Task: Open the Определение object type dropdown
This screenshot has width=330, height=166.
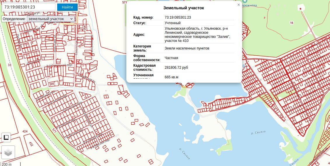Action: pos(50,19)
